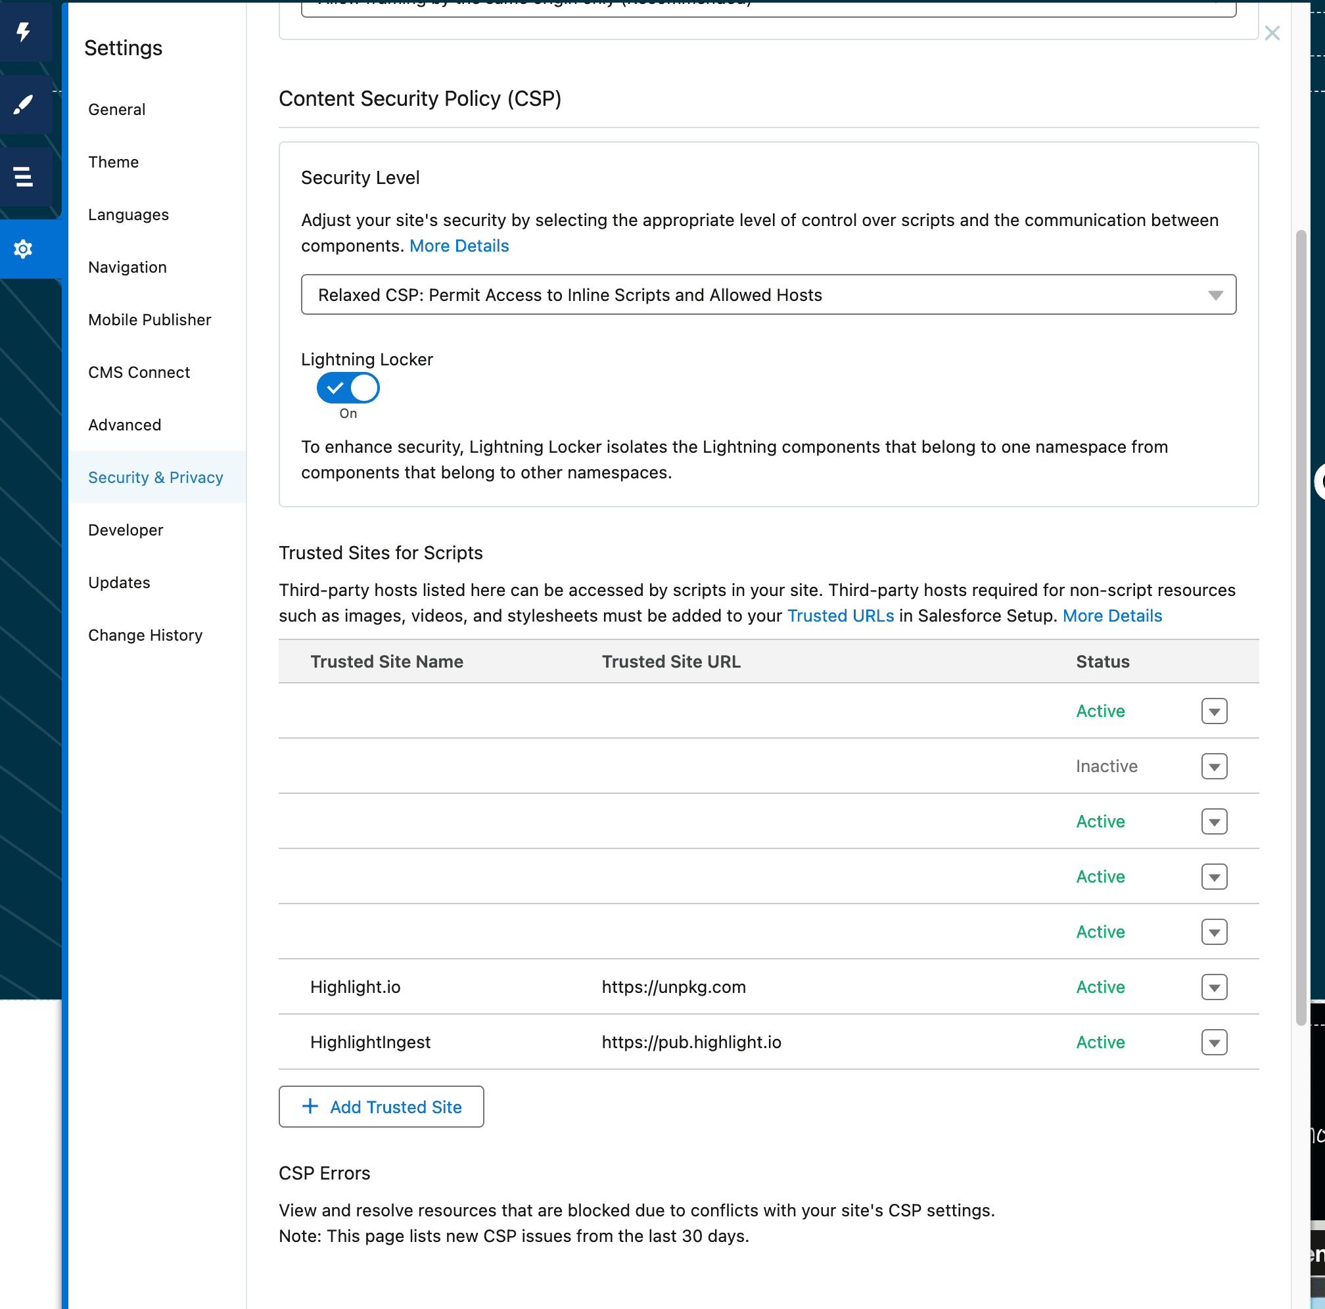Open Advanced settings section

point(125,425)
